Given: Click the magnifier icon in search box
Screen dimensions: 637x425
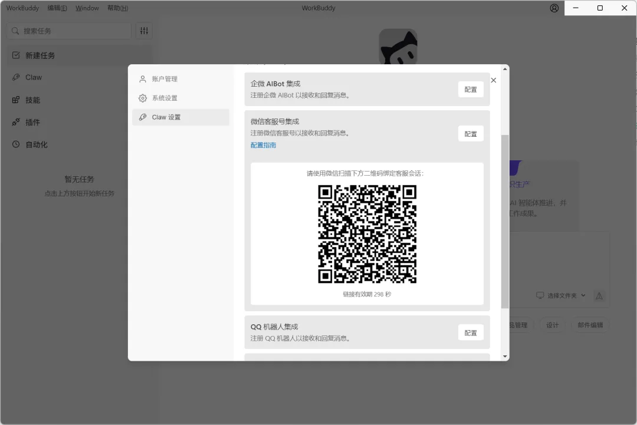Looking at the screenshot, I should tap(15, 31).
